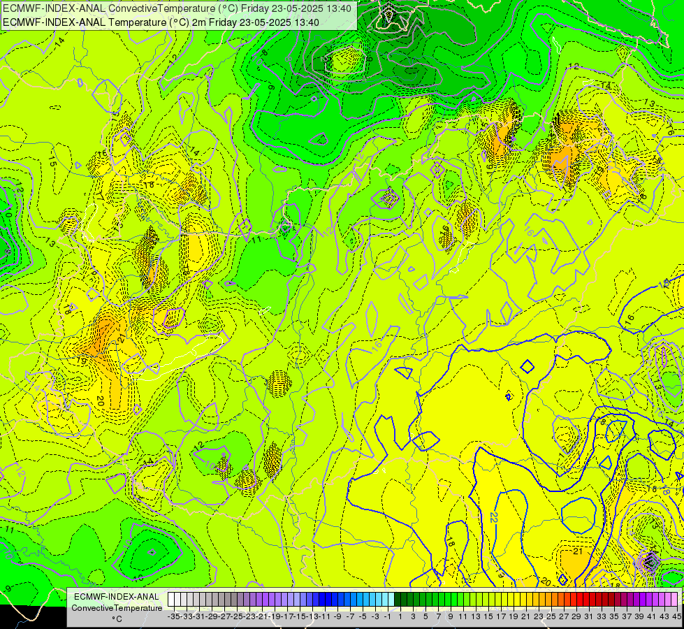The width and height of the screenshot is (684, 629).
Task: Select the purple legend swatch above 39
Action: (x=636, y=599)
